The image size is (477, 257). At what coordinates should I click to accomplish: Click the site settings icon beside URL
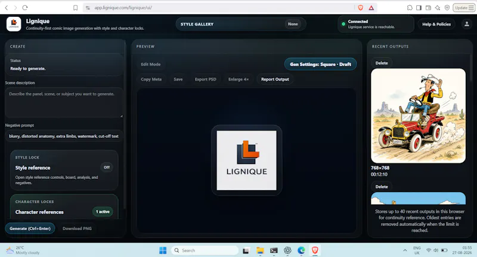click(x=88, y=8)
